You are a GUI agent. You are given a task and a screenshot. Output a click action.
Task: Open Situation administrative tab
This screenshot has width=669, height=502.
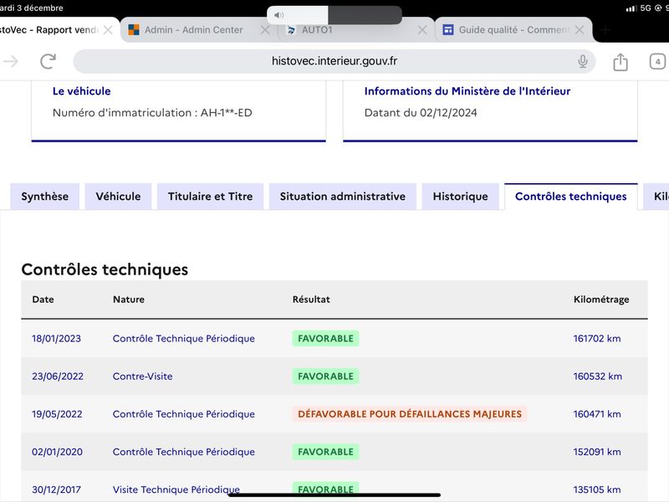(343, 197)
